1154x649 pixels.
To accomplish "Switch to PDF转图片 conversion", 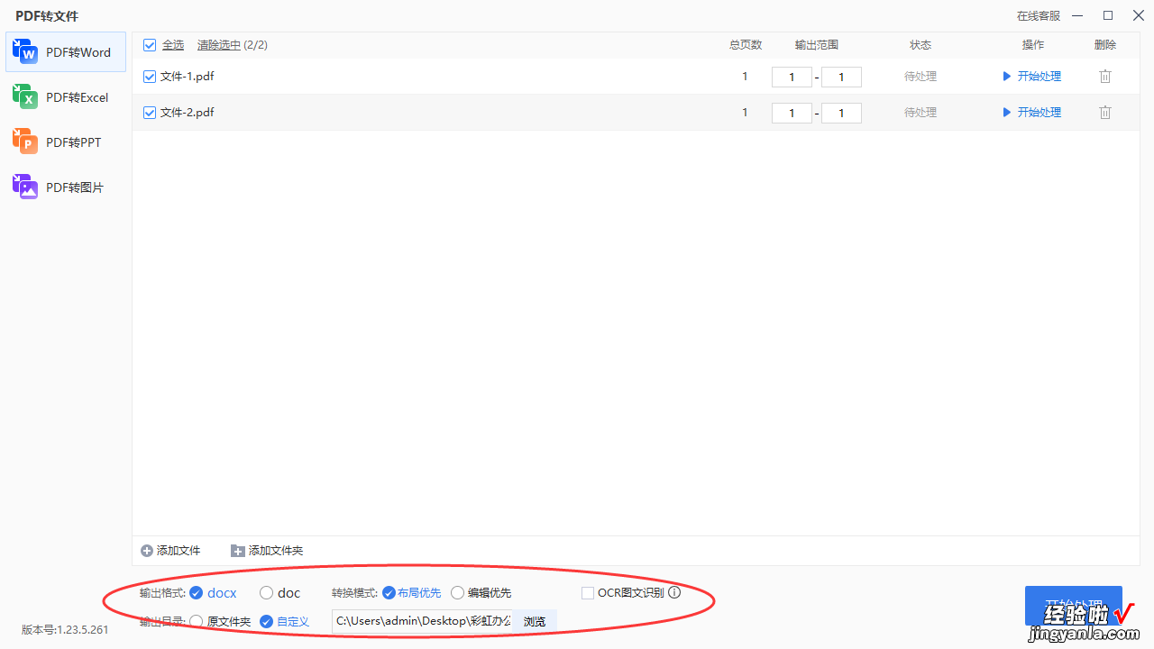I will pyautogui.click(x=66, y=187).
